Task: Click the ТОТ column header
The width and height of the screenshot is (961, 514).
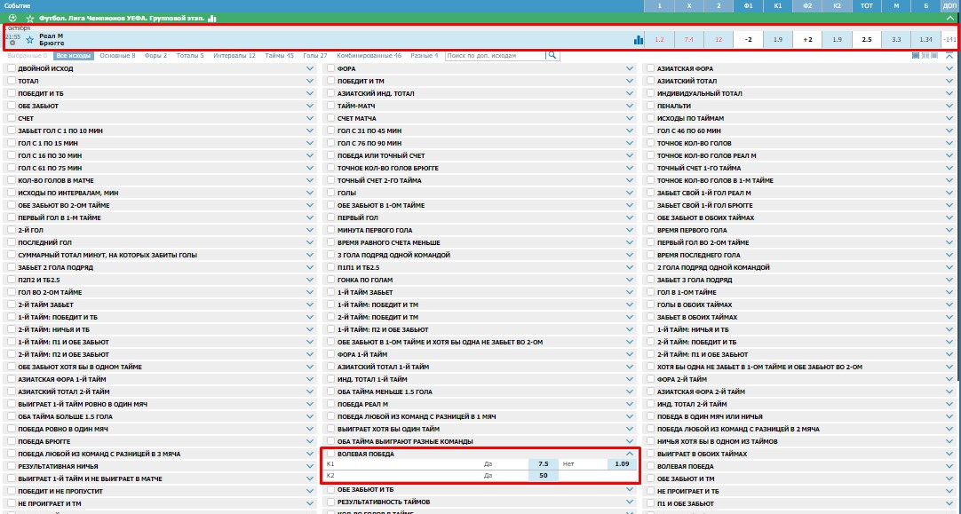Action: pos(866,5)
